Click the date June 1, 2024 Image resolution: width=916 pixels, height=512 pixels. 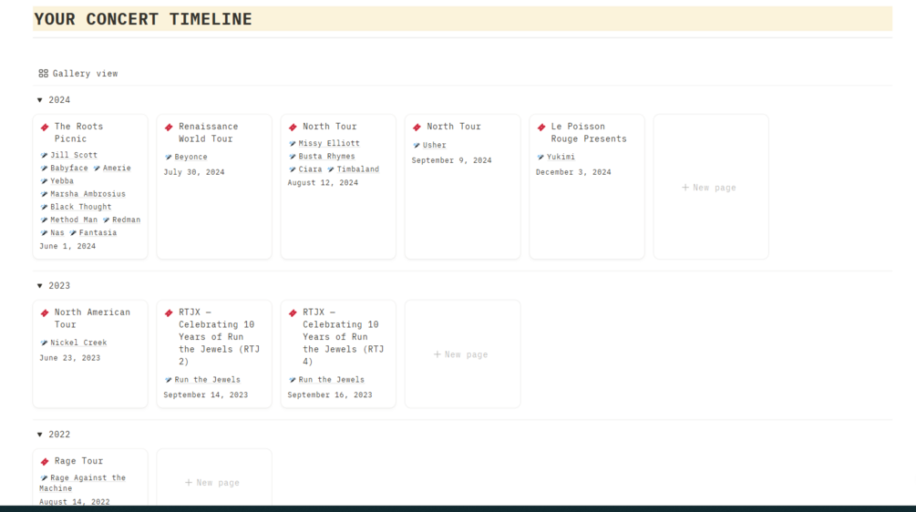pyautogui.click(x=67, y=246)
